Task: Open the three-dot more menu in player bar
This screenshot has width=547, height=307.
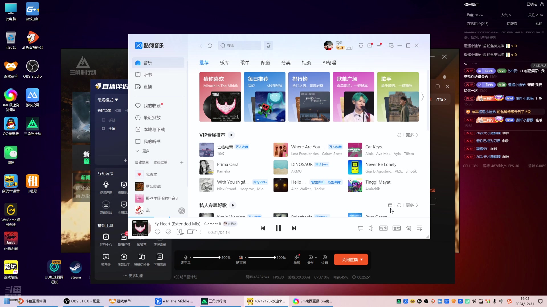Action: (x=201, y=232)
